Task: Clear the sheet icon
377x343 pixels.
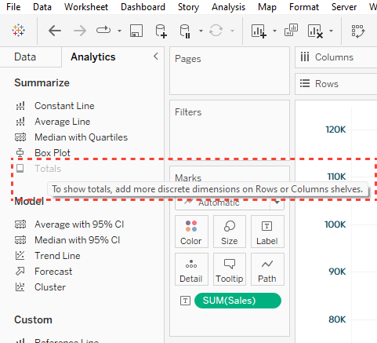Action: (x=315, y=31)
